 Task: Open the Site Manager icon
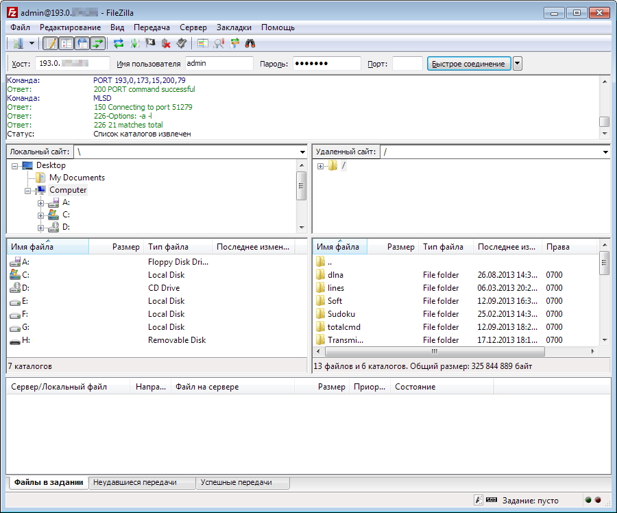[x=18, y=43]
